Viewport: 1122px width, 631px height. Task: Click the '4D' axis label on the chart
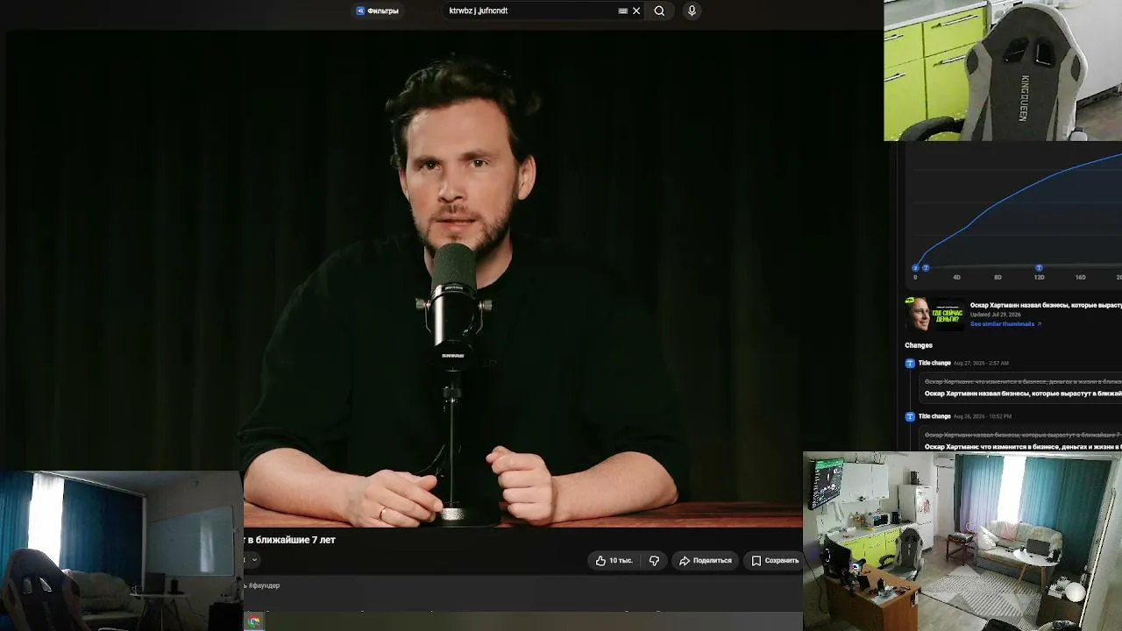pos(956,278)
